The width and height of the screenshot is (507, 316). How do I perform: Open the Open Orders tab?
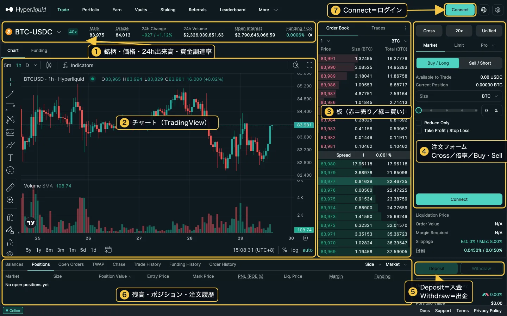[x=71, y=264]
